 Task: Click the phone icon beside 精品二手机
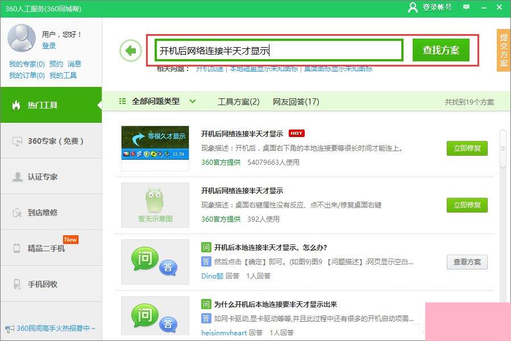[x=16, y=248]
